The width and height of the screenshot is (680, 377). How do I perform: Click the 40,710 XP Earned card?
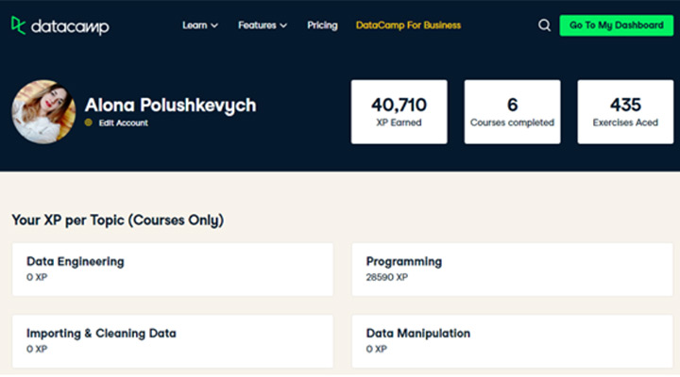pos(399,111)
